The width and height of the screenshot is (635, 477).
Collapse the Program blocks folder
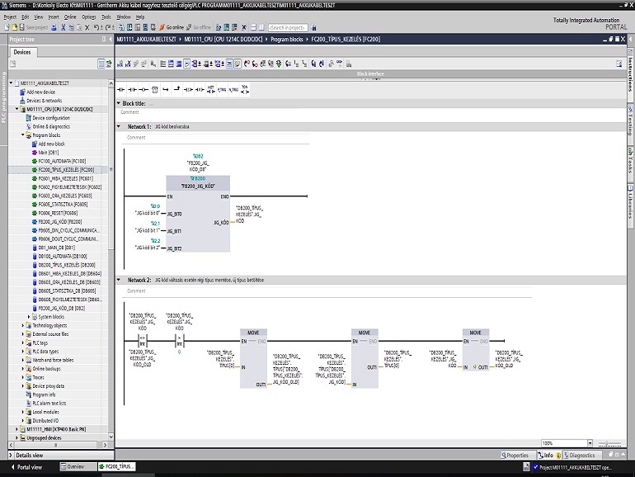[23, 135]
